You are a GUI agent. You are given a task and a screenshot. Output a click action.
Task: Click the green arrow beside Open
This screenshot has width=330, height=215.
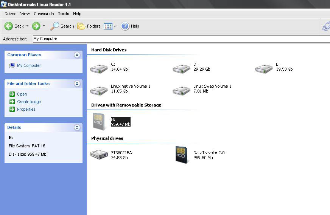[12, 94]
